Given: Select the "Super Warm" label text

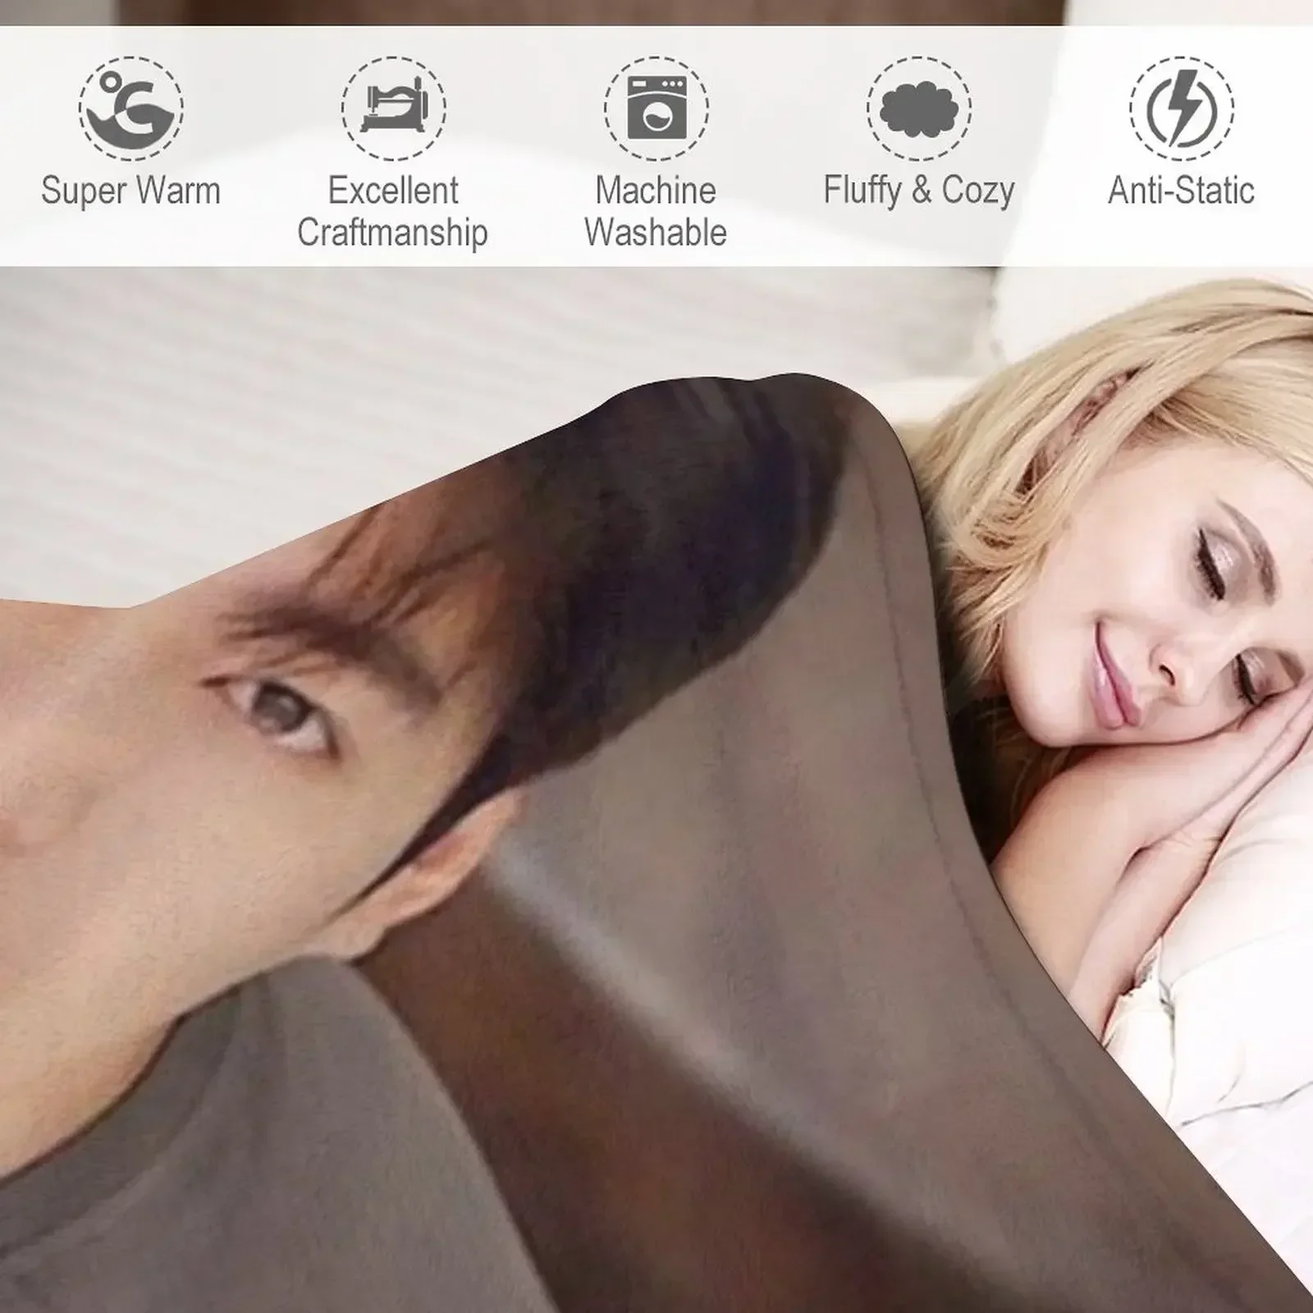Looking at the screenshot, I should coord(131,190).
